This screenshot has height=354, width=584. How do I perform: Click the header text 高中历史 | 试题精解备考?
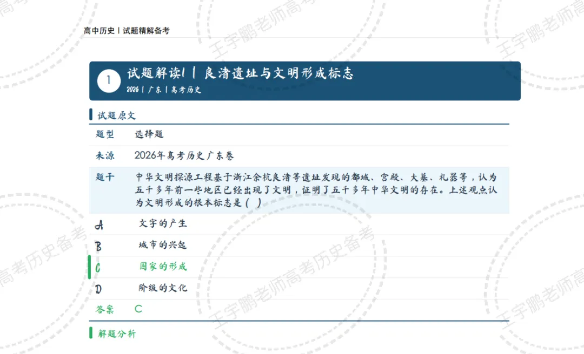coord(127,31)
